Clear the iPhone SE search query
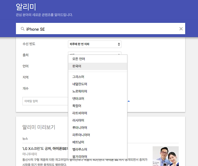Screen dimensions: 198x166 click(181, 29)
